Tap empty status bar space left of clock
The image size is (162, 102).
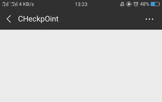click(x=54, y=4)
